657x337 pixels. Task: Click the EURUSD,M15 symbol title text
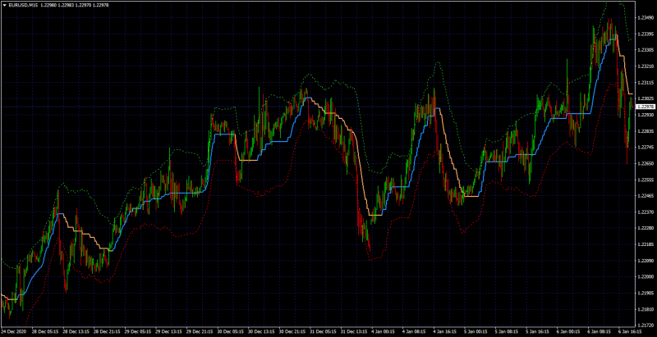(24, 5)
